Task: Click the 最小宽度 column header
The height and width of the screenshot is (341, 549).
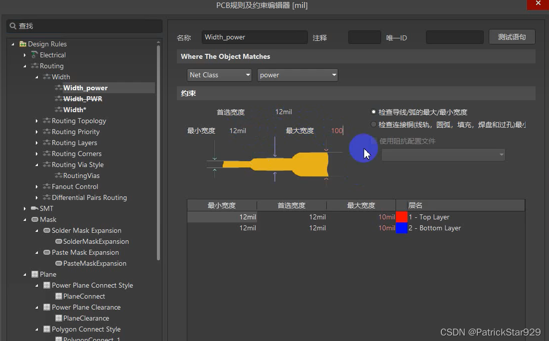Action: [x=222, y=205]
